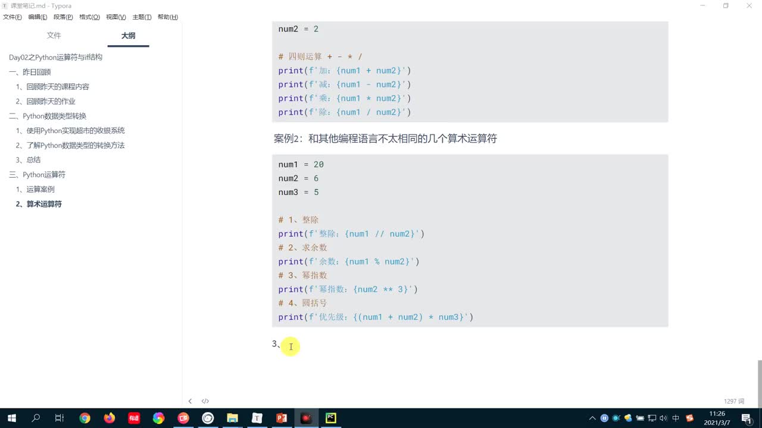The height and width of the screenshot is (428, 762).
Task: Click the battery tray icon
Action: pyautogui.click(x=640, y=418)
